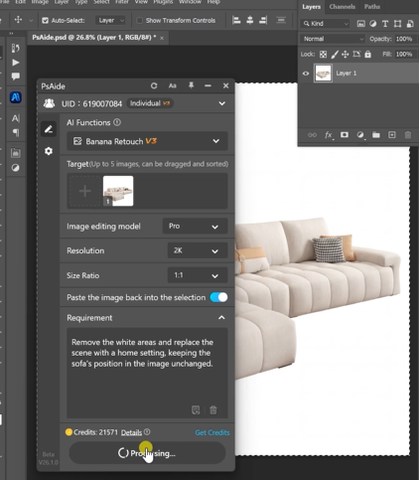
Task: Toggle lock image pixels brush icon
Action: pos(335,55)
